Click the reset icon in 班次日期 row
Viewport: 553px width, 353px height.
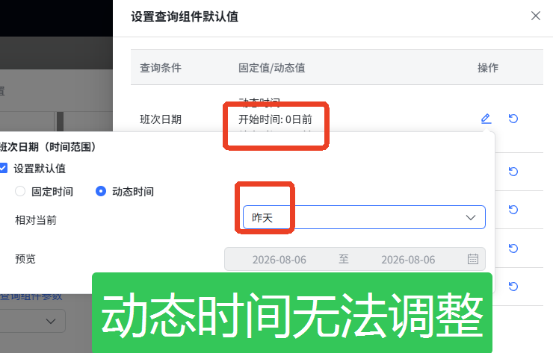[x=513, y=119]
